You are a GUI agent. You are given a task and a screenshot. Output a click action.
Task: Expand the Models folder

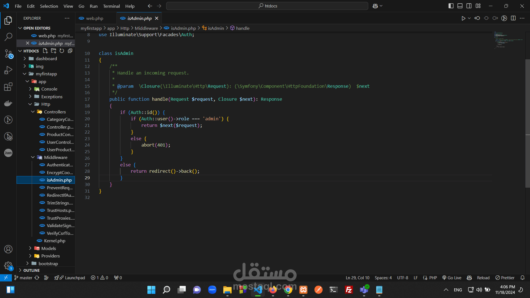tap(49, 248)
